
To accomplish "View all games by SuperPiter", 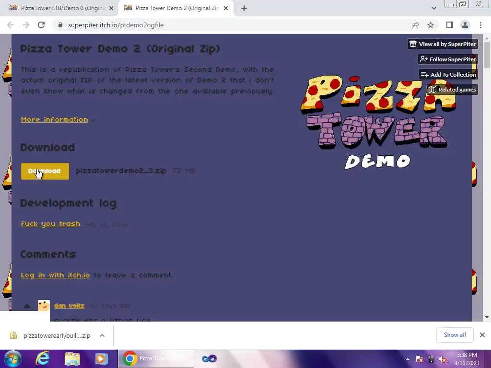I will point(443,44).
